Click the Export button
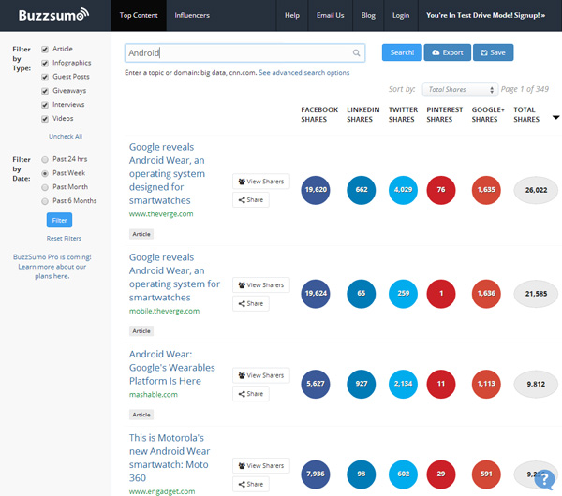The image size is (562, 496). pyautogui.click(x=448, y=52)
